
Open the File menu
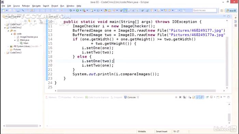pyautogui.click(x=3, y=6)
